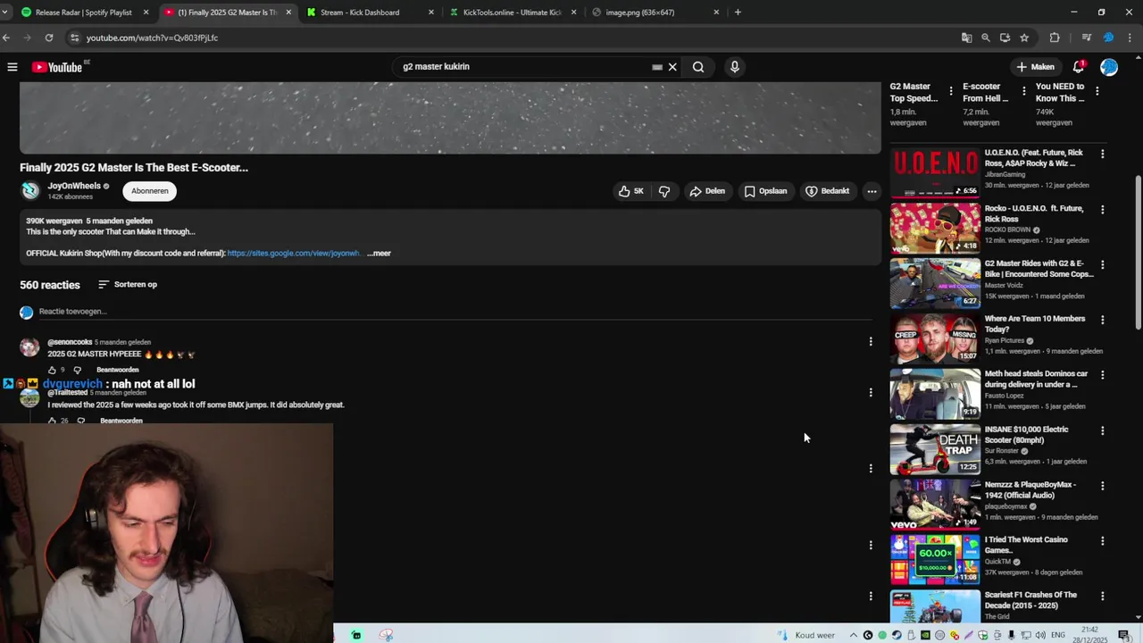The width and height of the screenshot is (1143, 643).
Task: Open more actions ellipsis under video
Action: (872, 191)
